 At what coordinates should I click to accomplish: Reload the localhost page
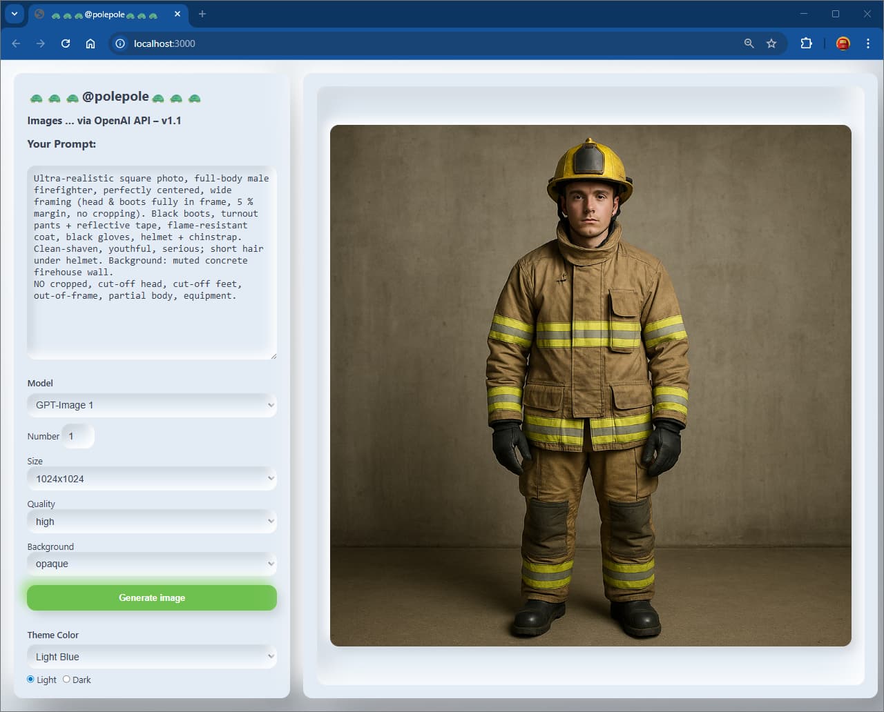[x=66, y=43]
